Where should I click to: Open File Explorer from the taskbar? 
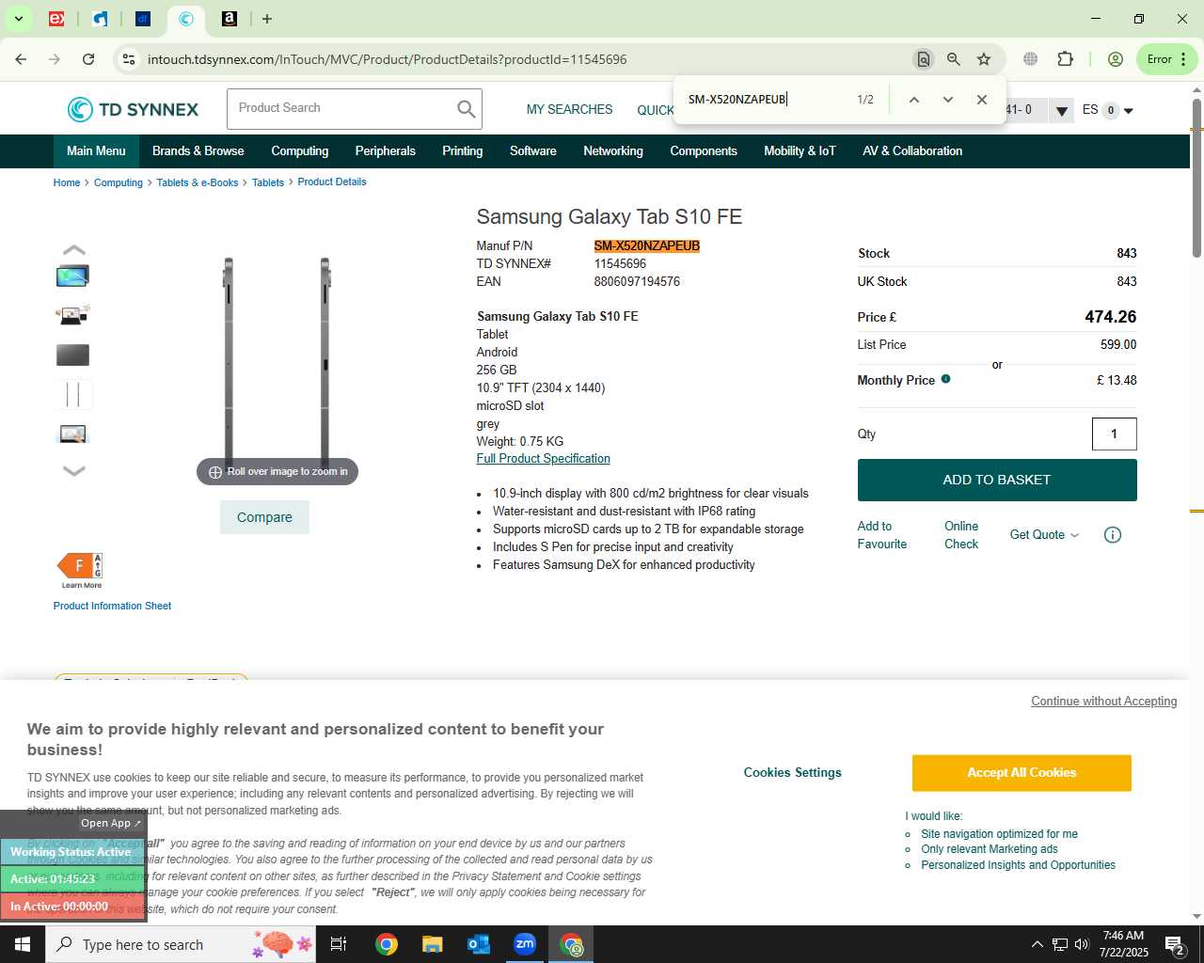tap(432, 944)
